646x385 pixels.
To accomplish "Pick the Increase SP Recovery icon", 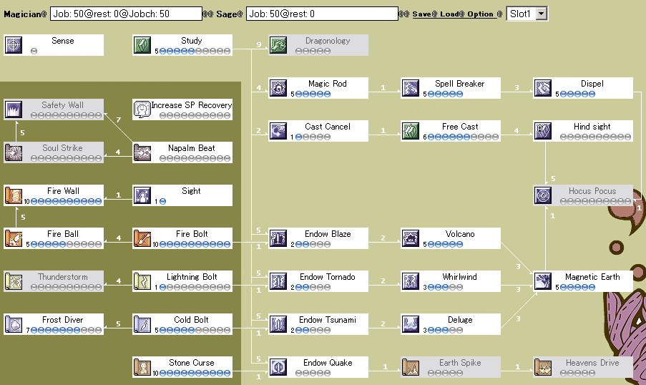I will [142, 109].
